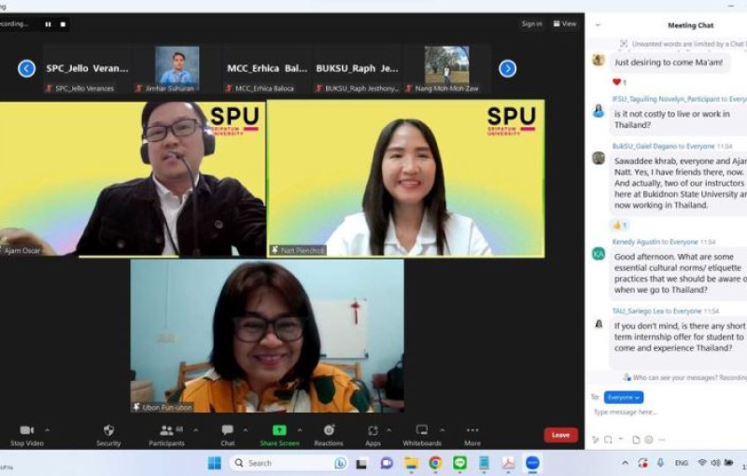747x476 pixels.
Task: Expand Whiteboards options arrow
Action: [442, 430]
